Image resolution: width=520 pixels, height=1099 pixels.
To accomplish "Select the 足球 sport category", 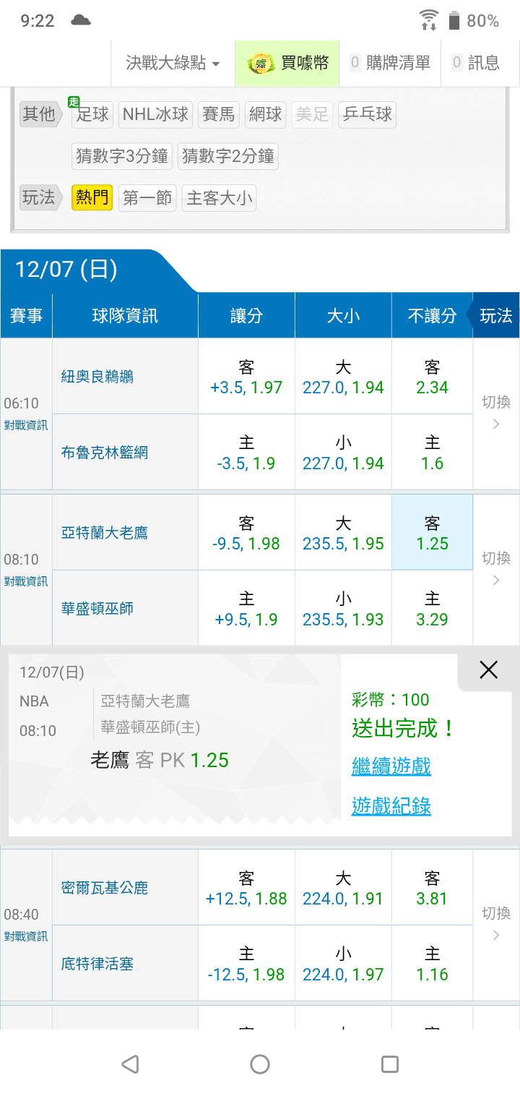I will 92,114.
